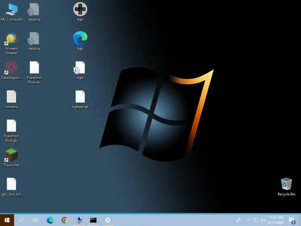Open the Recycle Bin
Viewport: 301px width, 226px height.
286,187
